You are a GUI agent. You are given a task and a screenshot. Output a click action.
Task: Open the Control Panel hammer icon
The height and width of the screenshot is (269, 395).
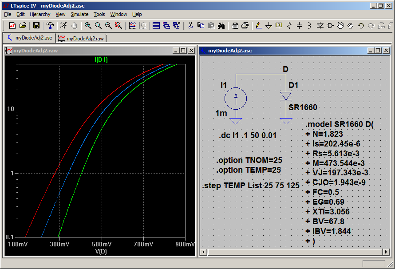50,25
